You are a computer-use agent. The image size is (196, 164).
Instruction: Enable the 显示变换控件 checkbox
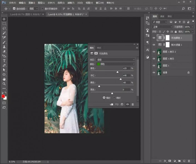pos(42,9)
